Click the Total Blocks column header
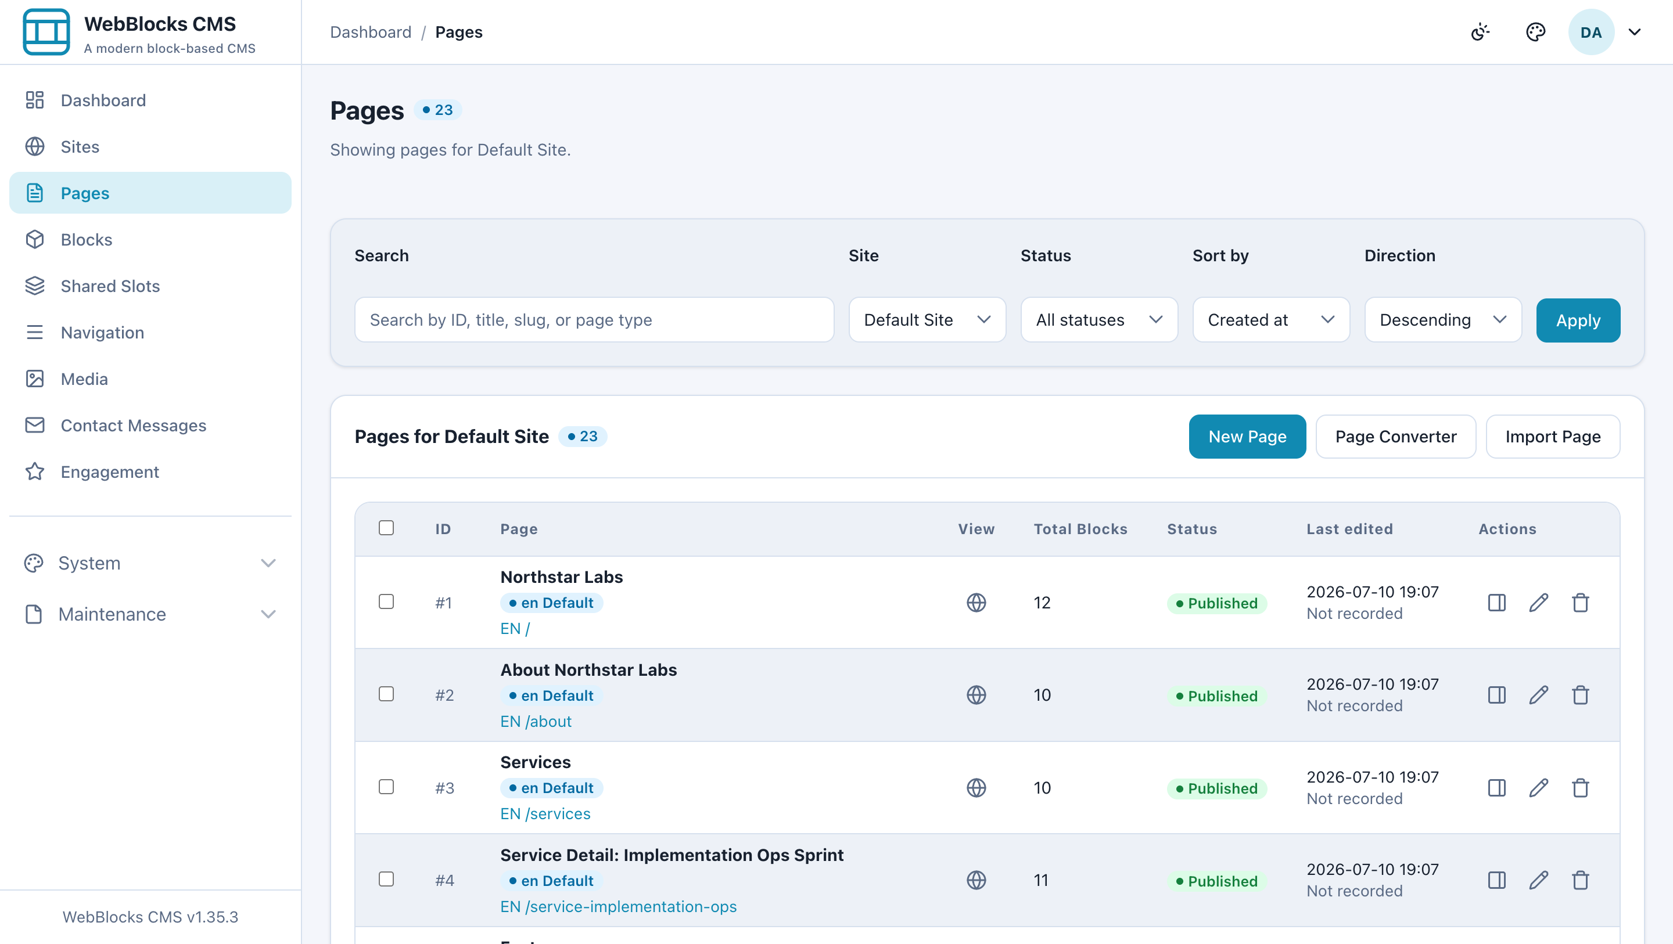The image size is (1673, 944). [x=1080, y=528]
